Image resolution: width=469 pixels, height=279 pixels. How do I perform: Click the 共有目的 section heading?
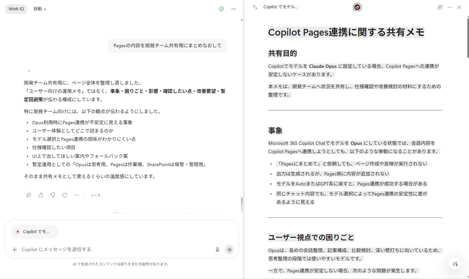tap(283, 53)
